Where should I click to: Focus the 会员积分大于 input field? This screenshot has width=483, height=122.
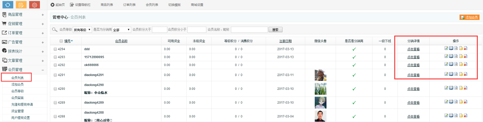tap(160, 30)
